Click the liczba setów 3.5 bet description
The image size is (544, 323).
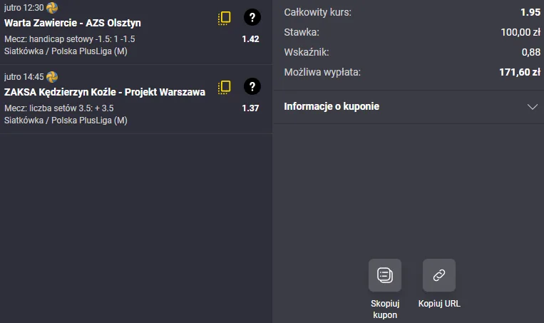pos(59,108)
